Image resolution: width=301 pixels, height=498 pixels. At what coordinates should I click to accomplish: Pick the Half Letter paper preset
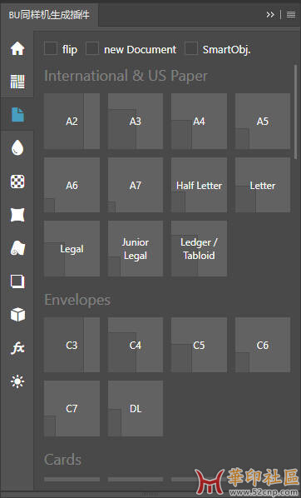pyautogui.click(x=199, y=185)
